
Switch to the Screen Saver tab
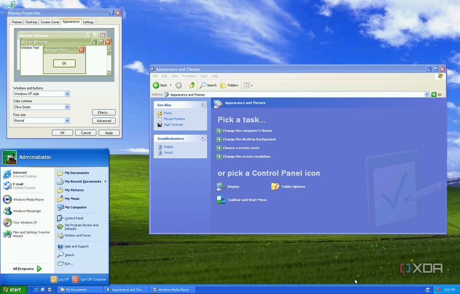click(x=50, y=22)
